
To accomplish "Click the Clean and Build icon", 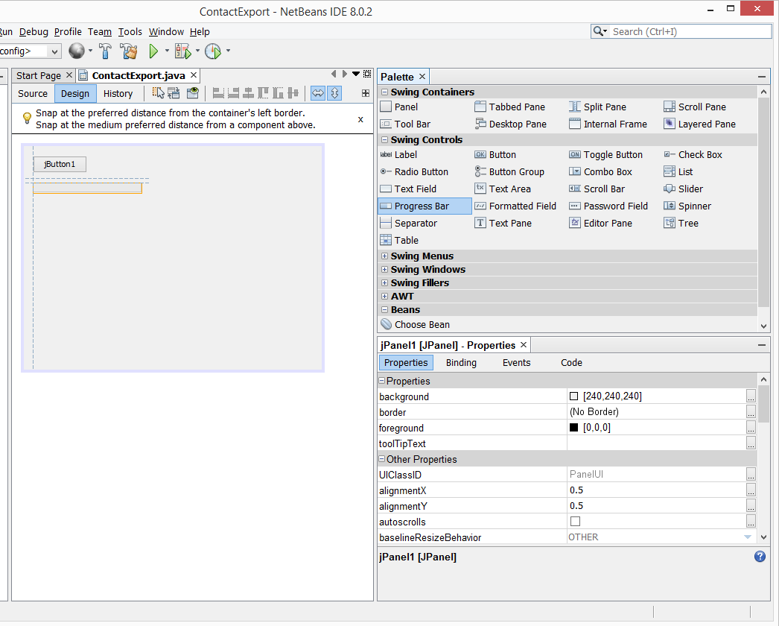I will (x=129, y=51).
